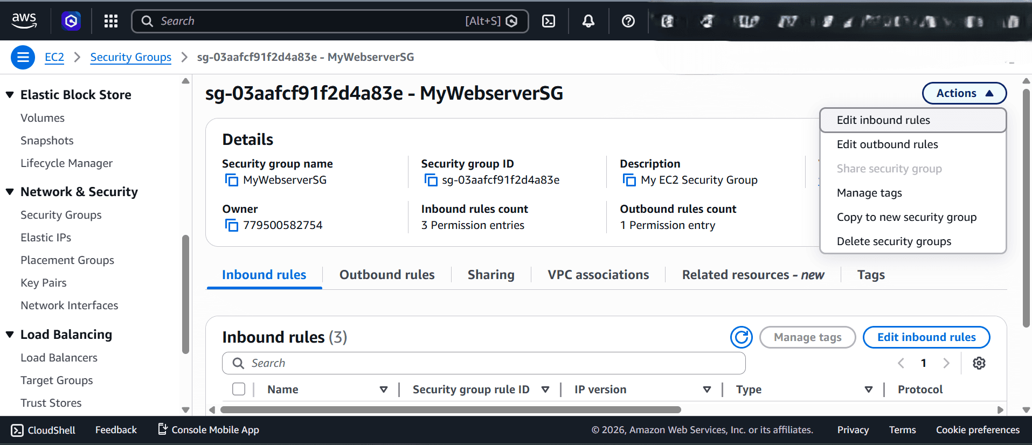Click the magnifier in inbound rules search
Image resolution: width=1032 pixels, height=445 pixels.
point(238,363)
